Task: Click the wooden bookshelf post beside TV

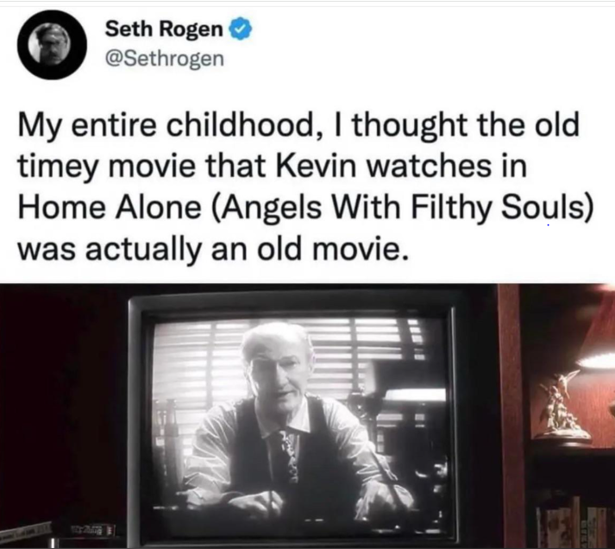Action: (x=511, y=416)
